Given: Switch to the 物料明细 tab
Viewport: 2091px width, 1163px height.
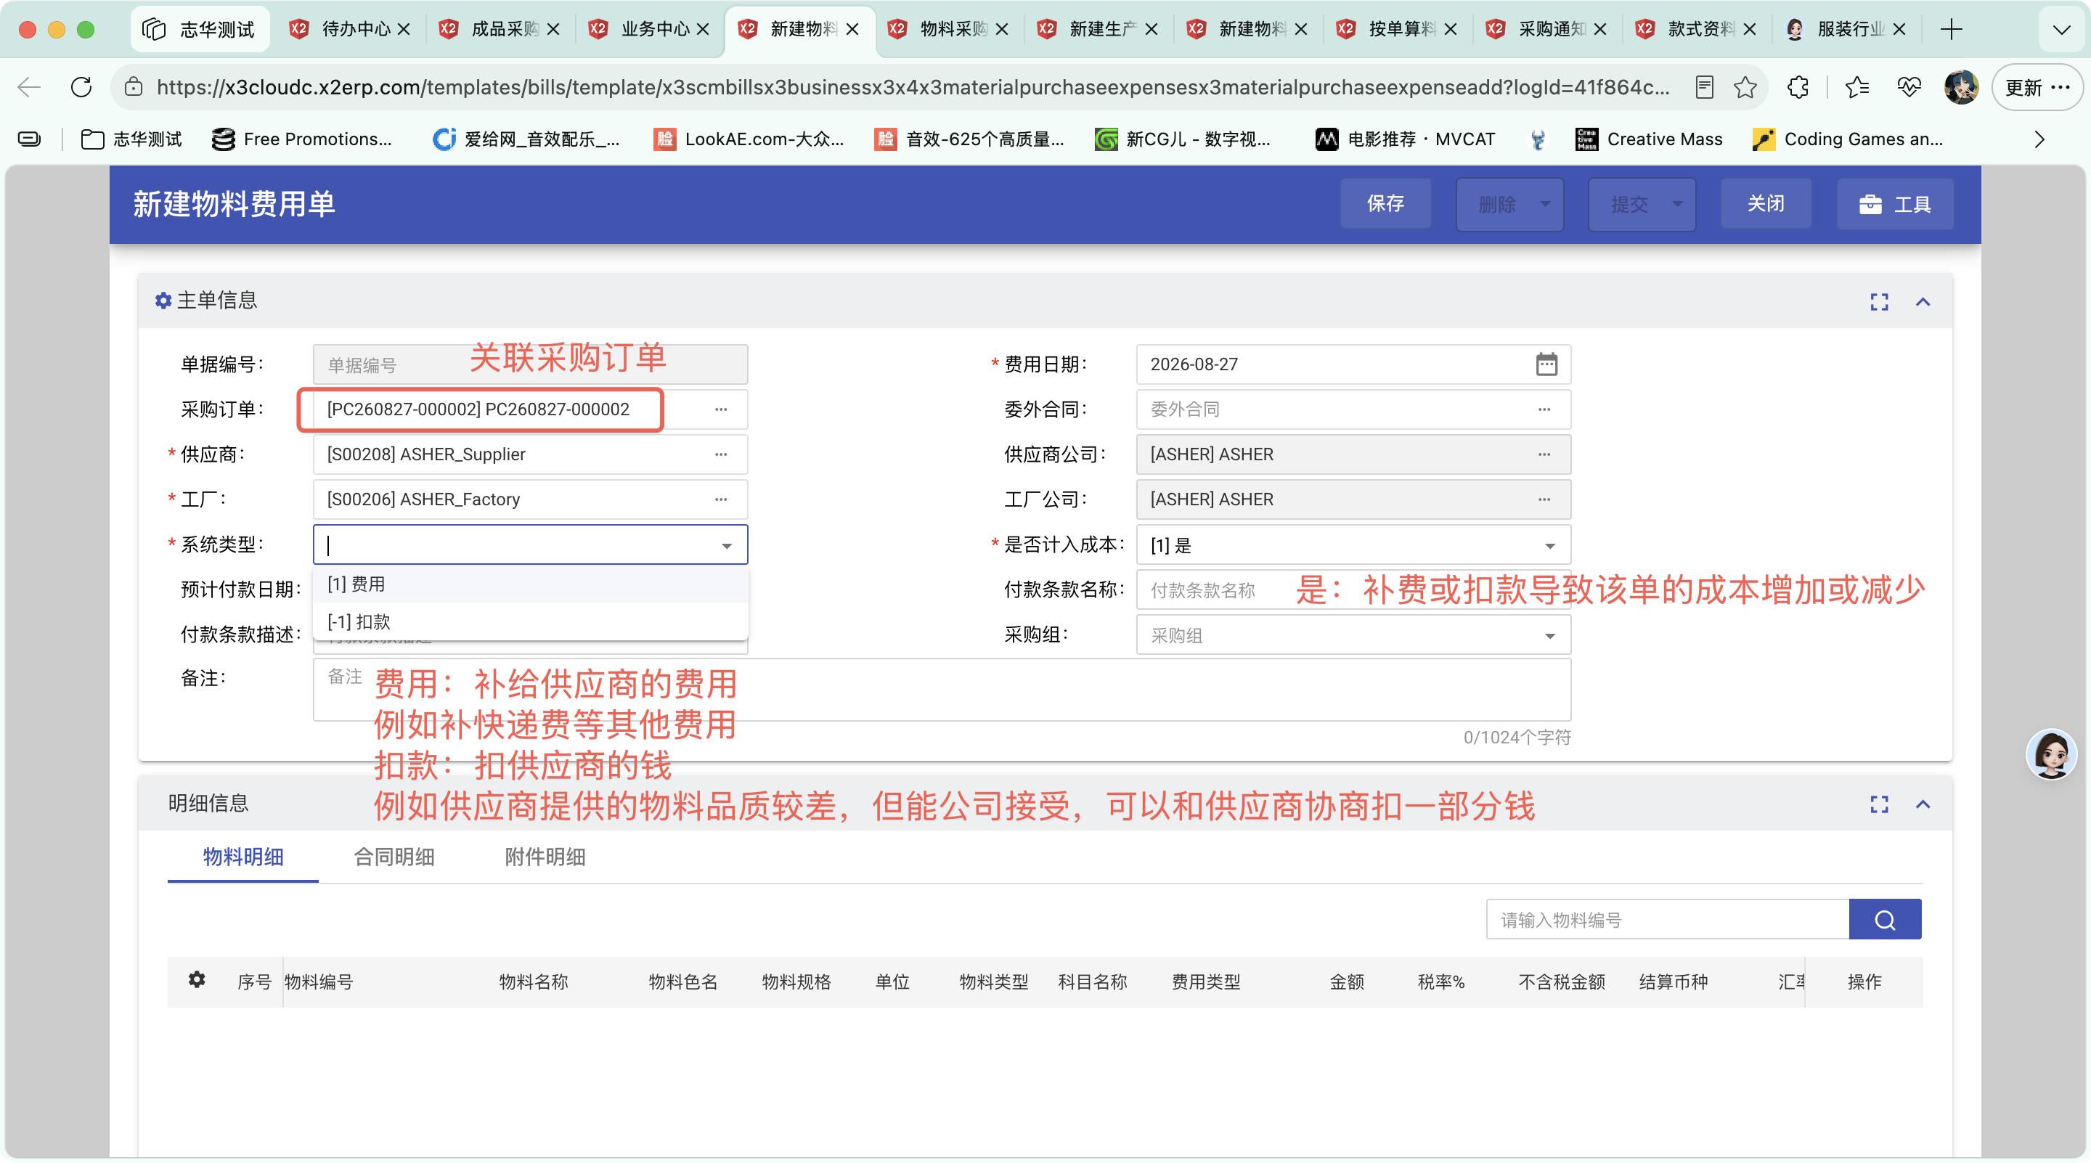Looking at the screenshot, I should click(242, 857).
